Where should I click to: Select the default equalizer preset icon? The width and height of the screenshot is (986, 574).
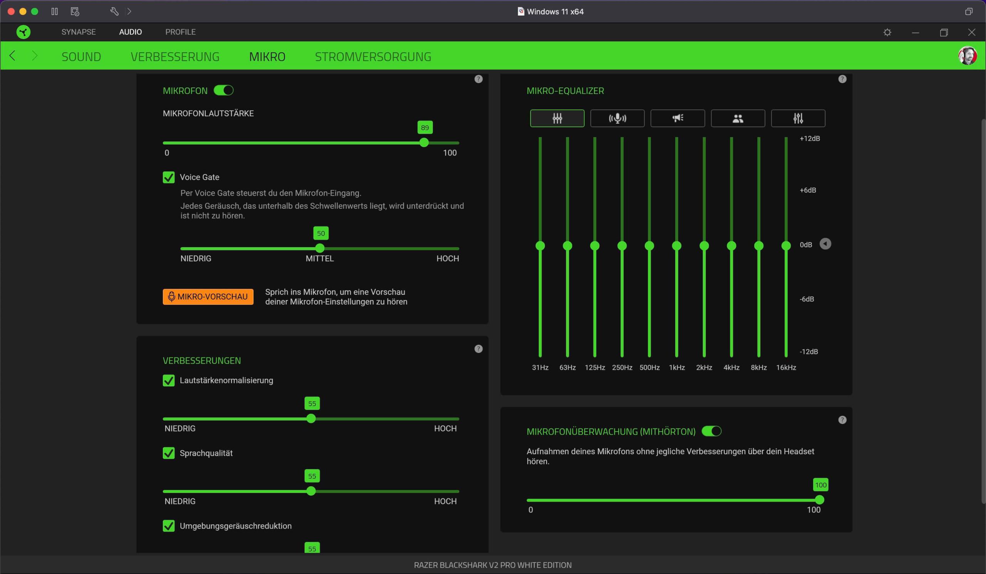(x=557, y=118)
